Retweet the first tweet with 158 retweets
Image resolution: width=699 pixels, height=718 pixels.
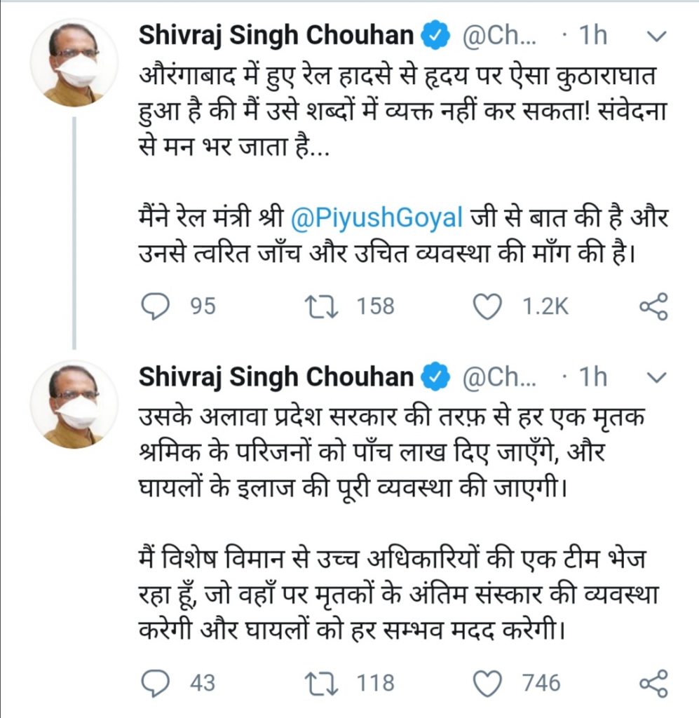click(322, 306)
